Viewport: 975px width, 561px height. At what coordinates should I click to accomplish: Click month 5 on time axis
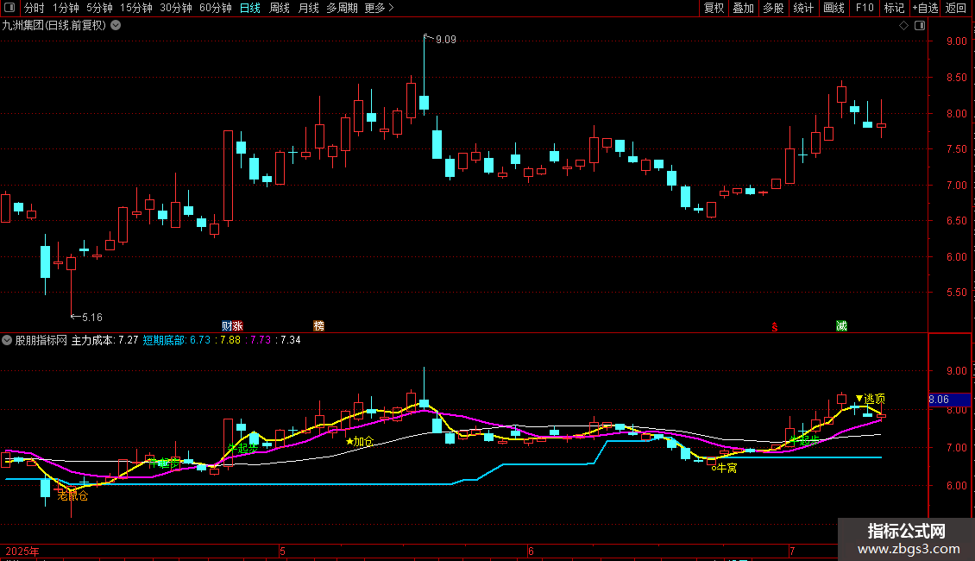282,551
